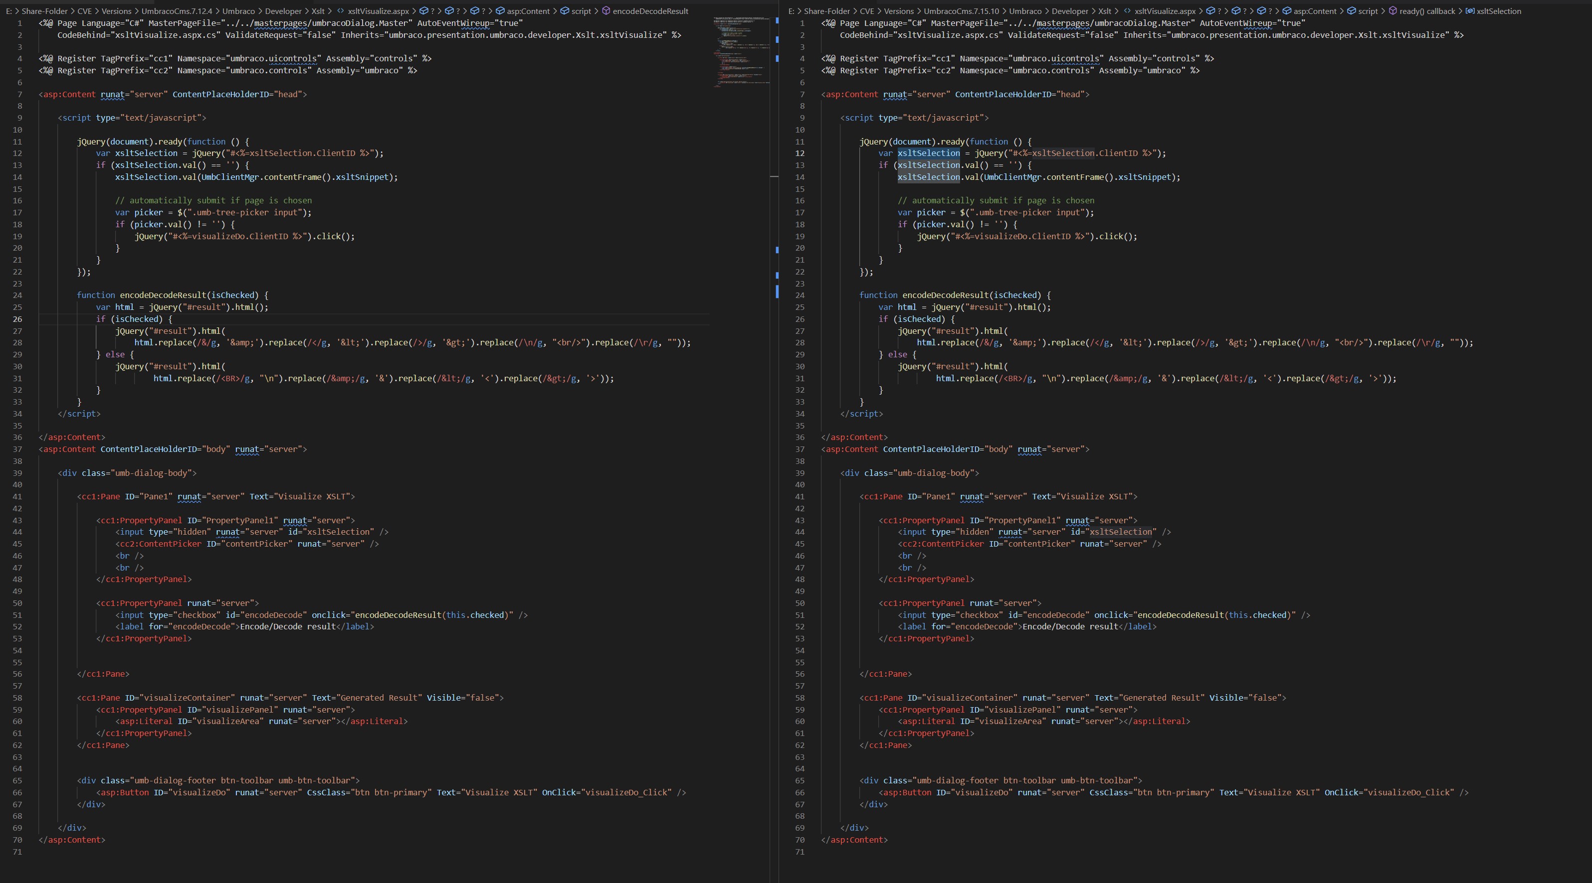The width and height of the screenshot is (1592, 883).
Task: Click the encodeDecodeResult breadcrumb symbol in left editor
Action: coord(650,11)
